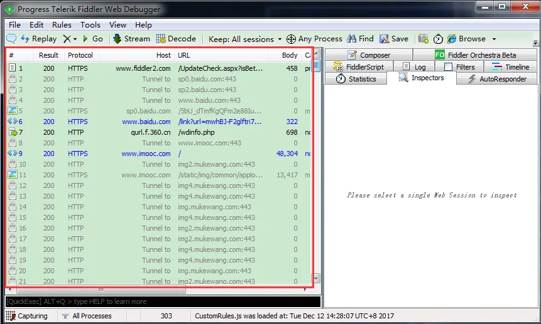Image resolution: width=541 pixels, height=324 pixels.
Task: Expand the Browse dropdown arrow
Action: point(494,39)
